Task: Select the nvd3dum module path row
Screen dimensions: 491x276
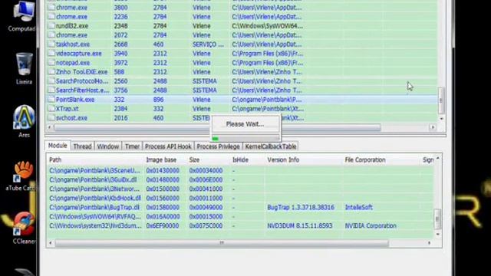Action: click(x=240, y=225)
